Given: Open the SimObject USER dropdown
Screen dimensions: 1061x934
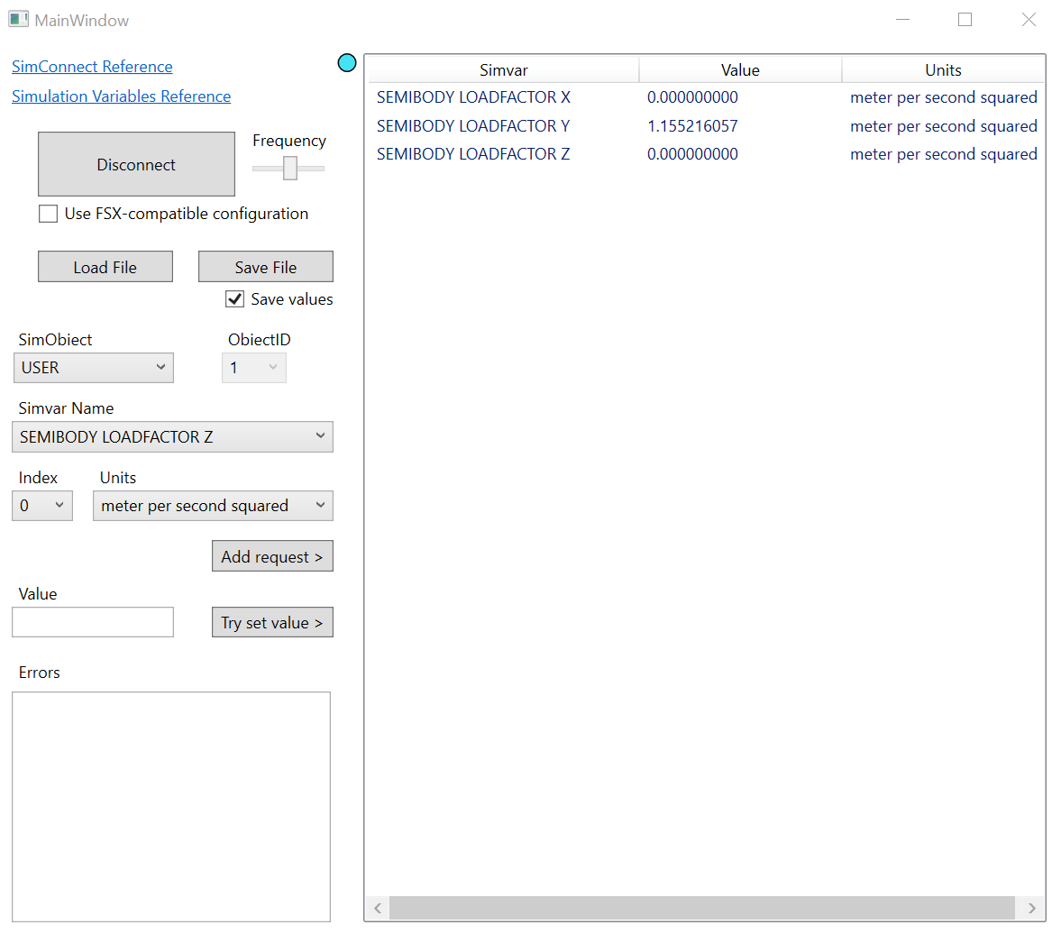Looking at the screenshot, I should pos(94,368).
